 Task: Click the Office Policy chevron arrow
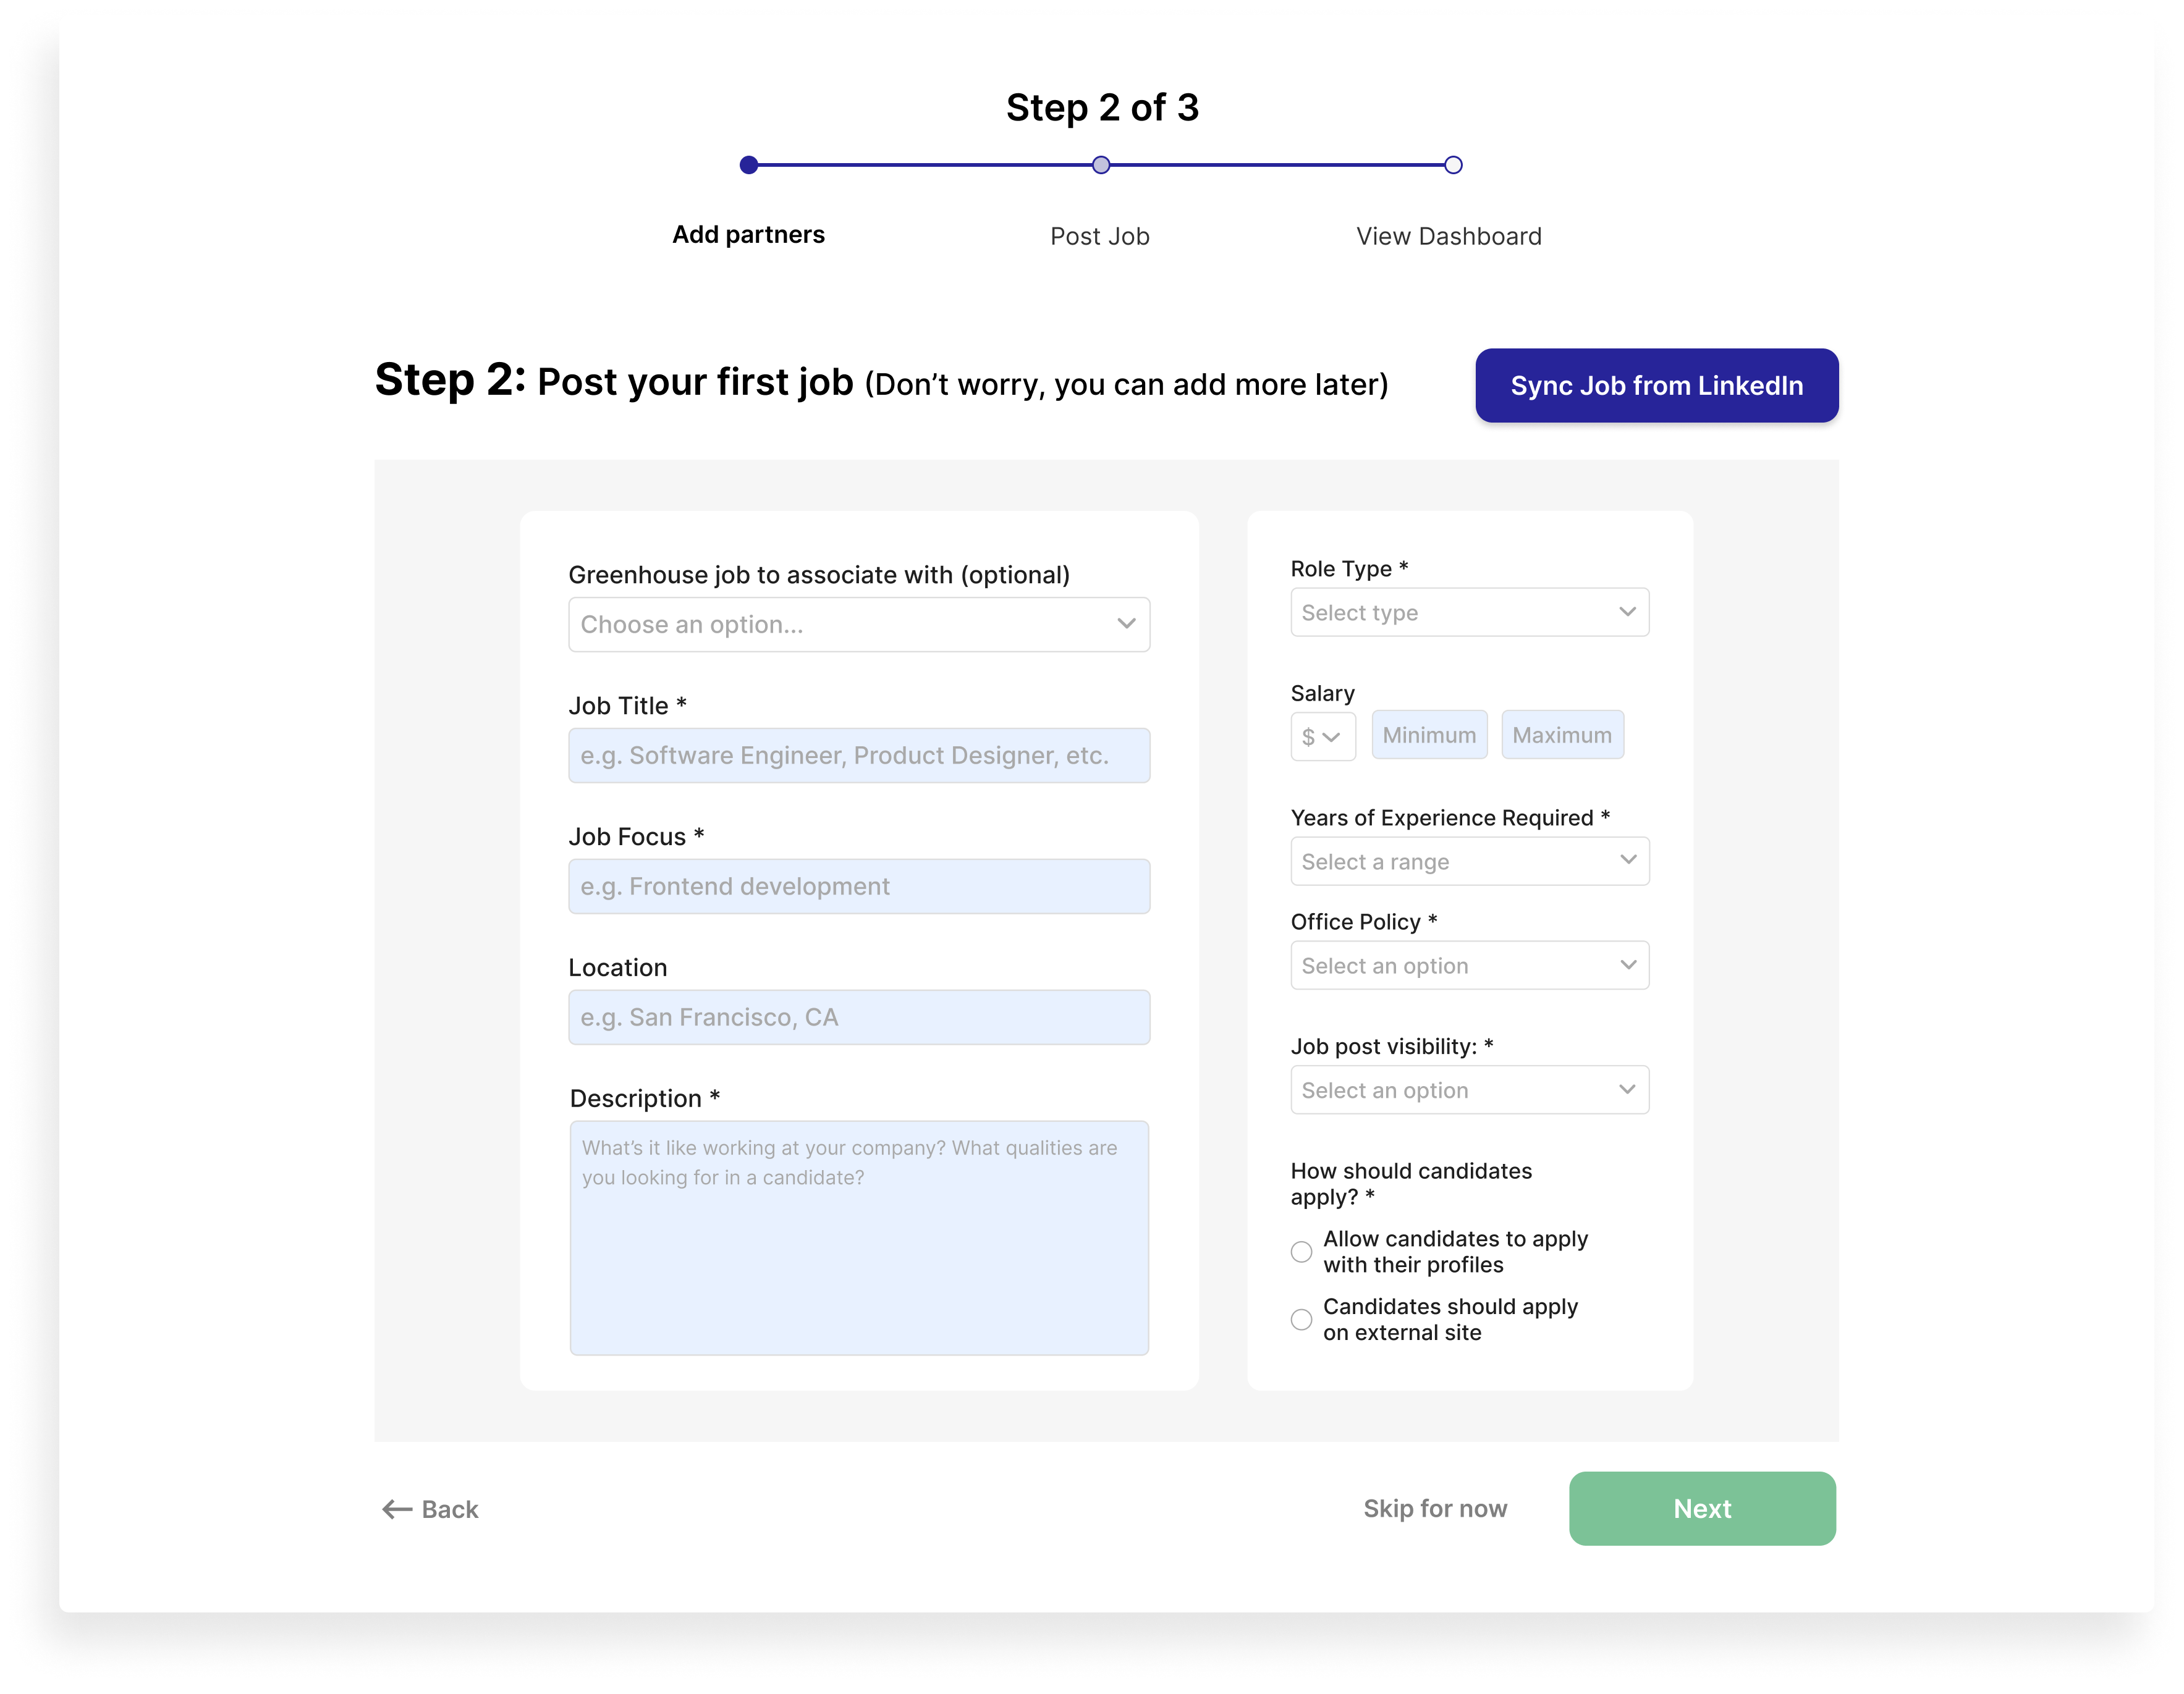click(x=1627, y=964)
